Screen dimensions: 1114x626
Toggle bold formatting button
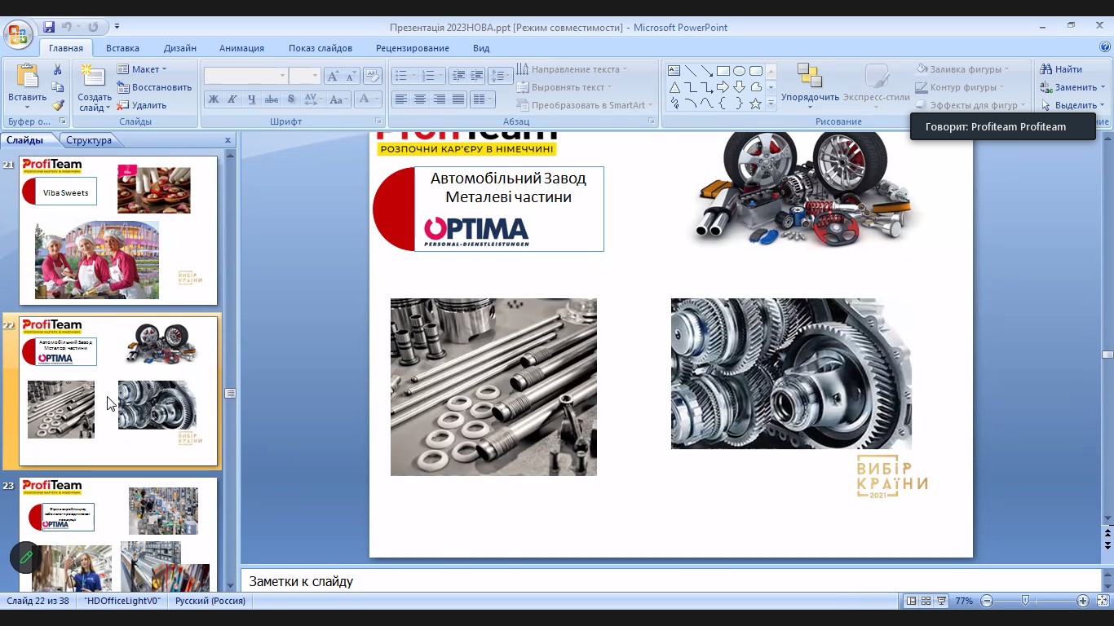coord(214,99)
